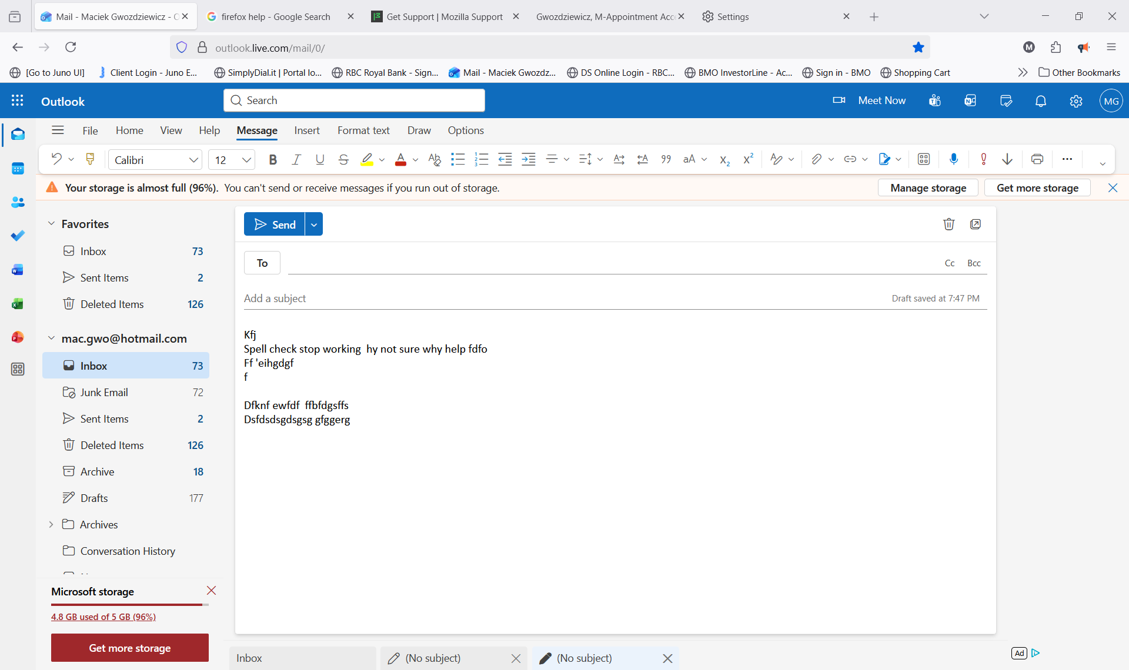
Task: Click the Add a subject field
Action: point(529,298)
